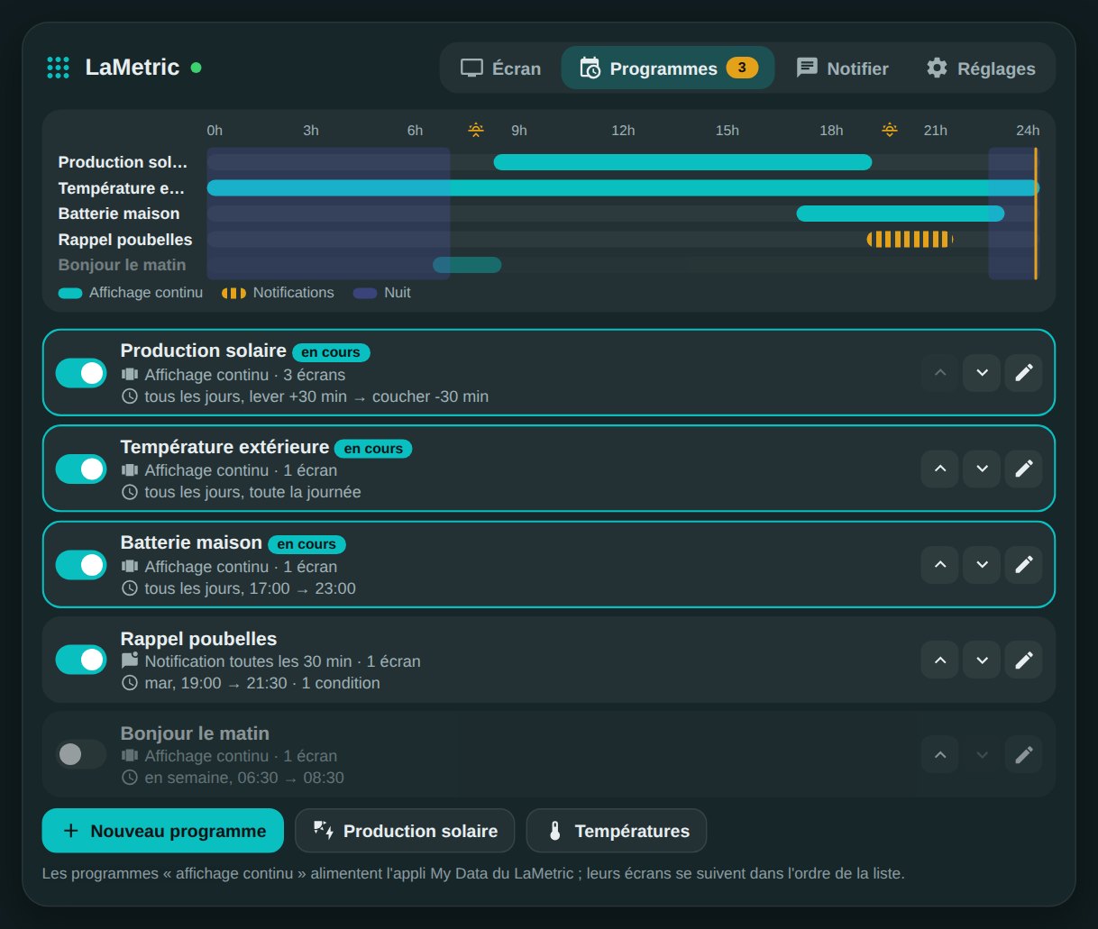Edit the Rappel poubelles programme
Viewport: 1098px width, 929px height.
click(1024, 660)
